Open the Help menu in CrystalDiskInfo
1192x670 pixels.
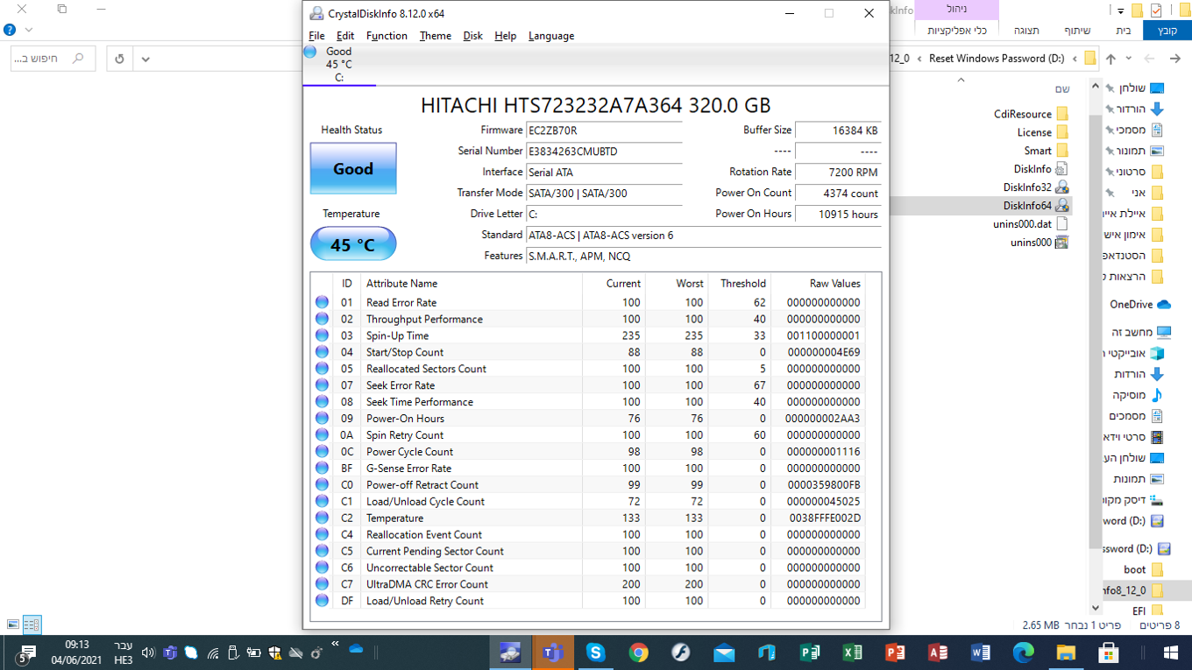point(505,36)
